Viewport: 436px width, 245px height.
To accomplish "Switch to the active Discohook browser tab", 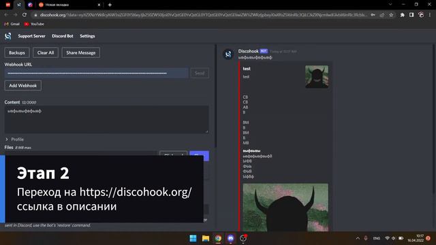I will point(19,5).
